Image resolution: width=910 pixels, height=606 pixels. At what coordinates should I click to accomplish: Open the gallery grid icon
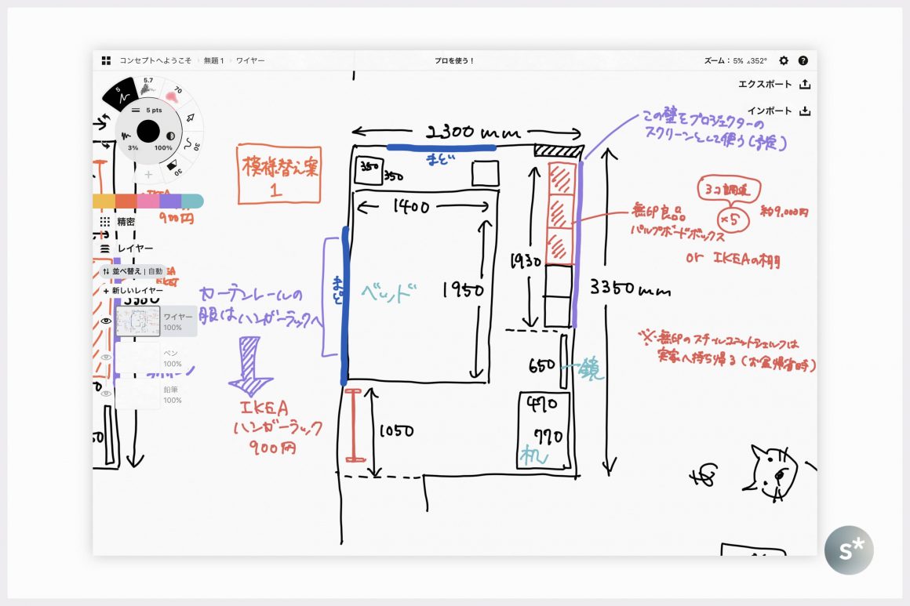click(x=106, y=60)
